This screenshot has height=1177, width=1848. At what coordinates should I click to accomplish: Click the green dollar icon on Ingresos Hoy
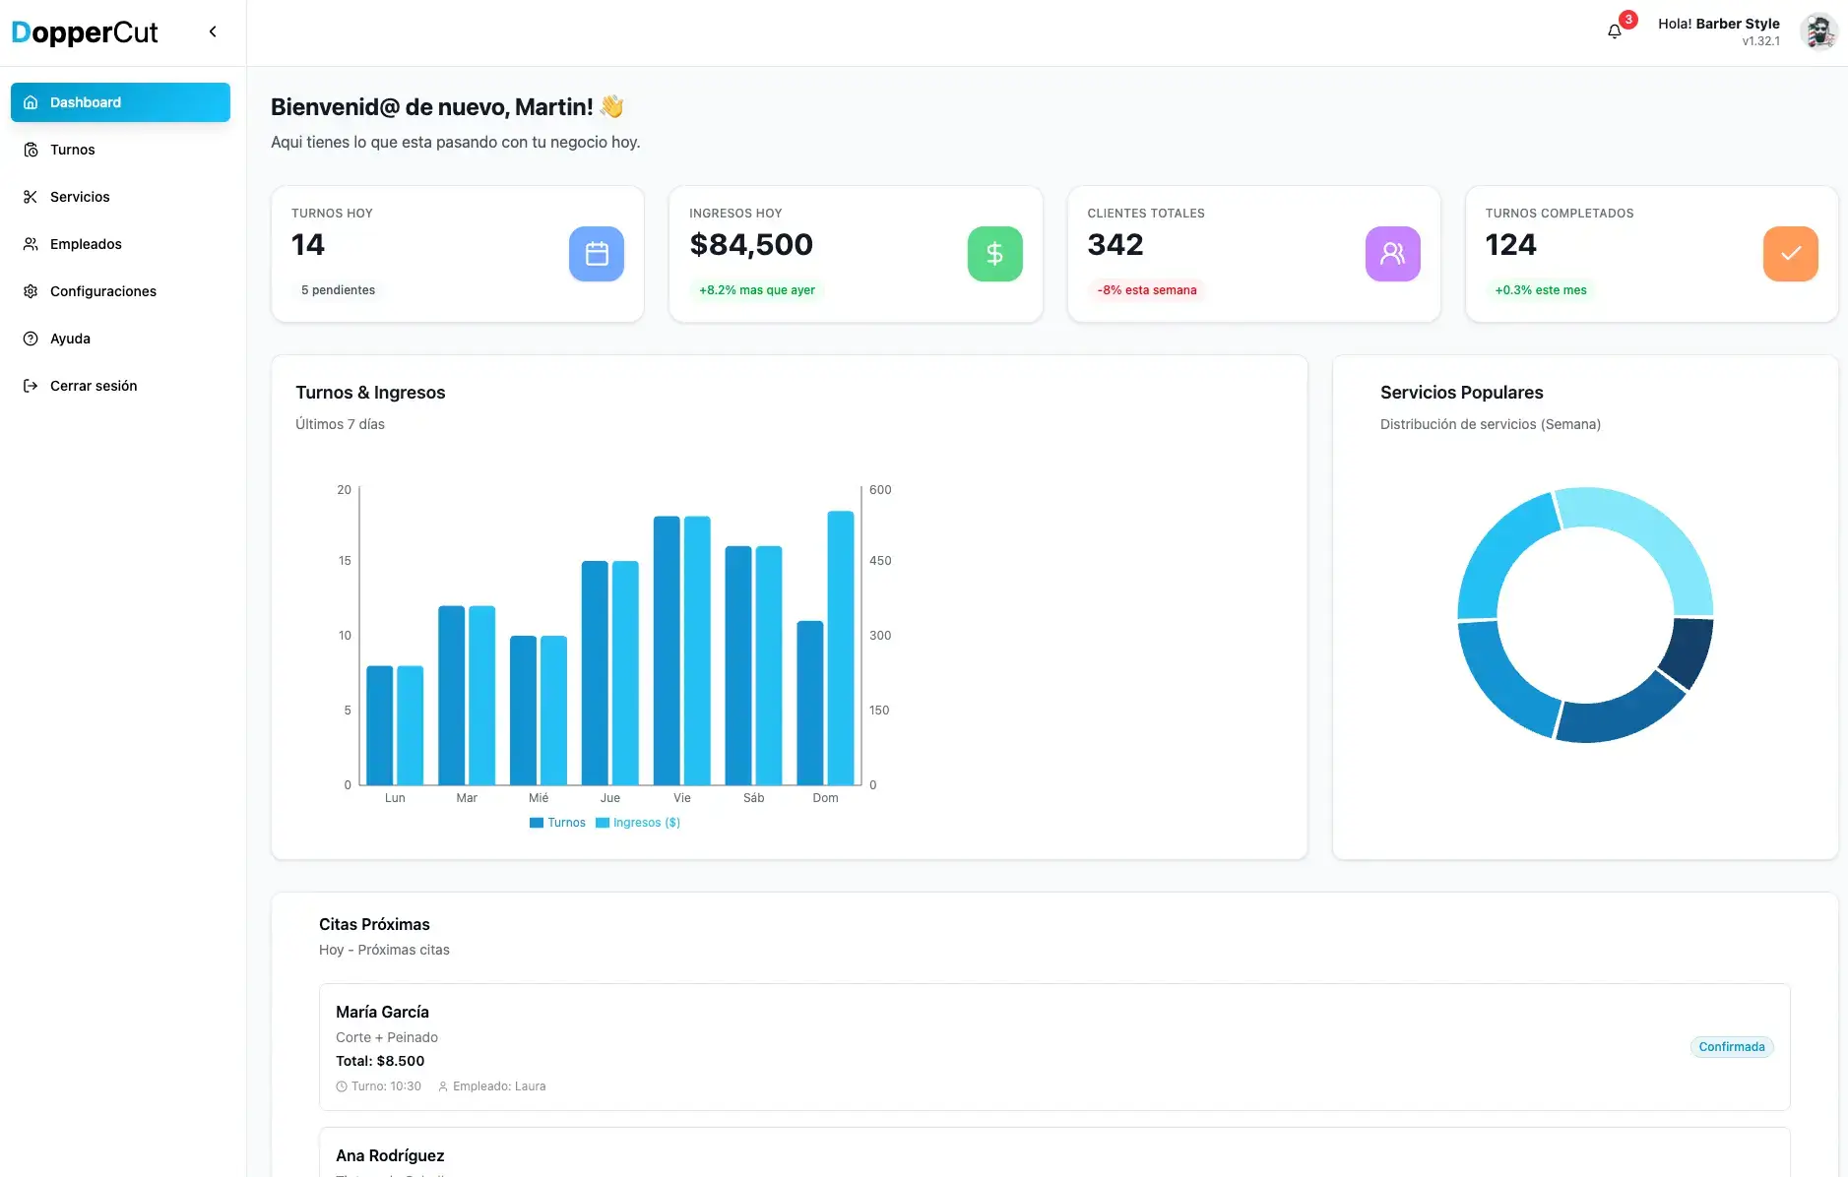(x=994, y=253)
